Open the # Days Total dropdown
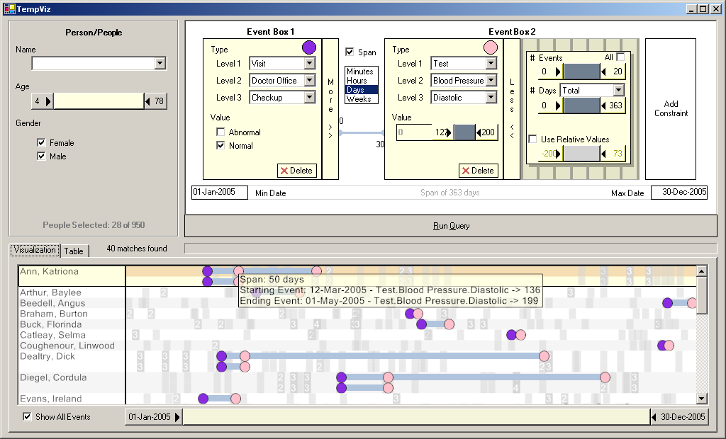This screenshot has height=439, width=726. 618,90
